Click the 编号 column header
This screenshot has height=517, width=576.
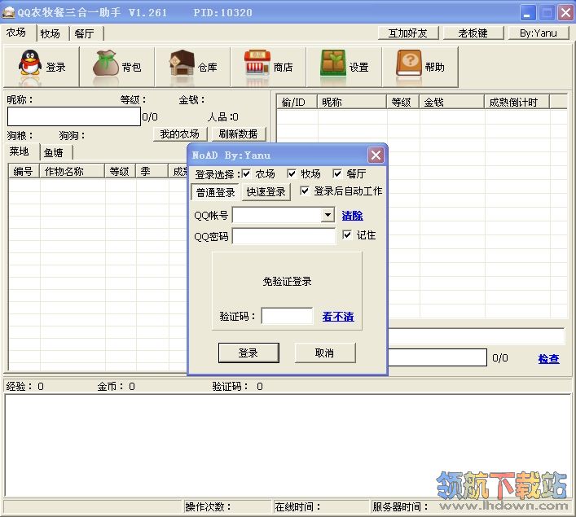[x=24, y=171]
